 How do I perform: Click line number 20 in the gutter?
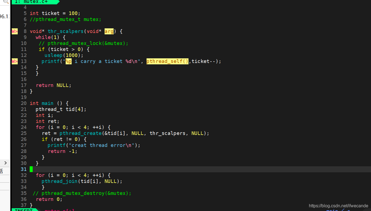24,103
